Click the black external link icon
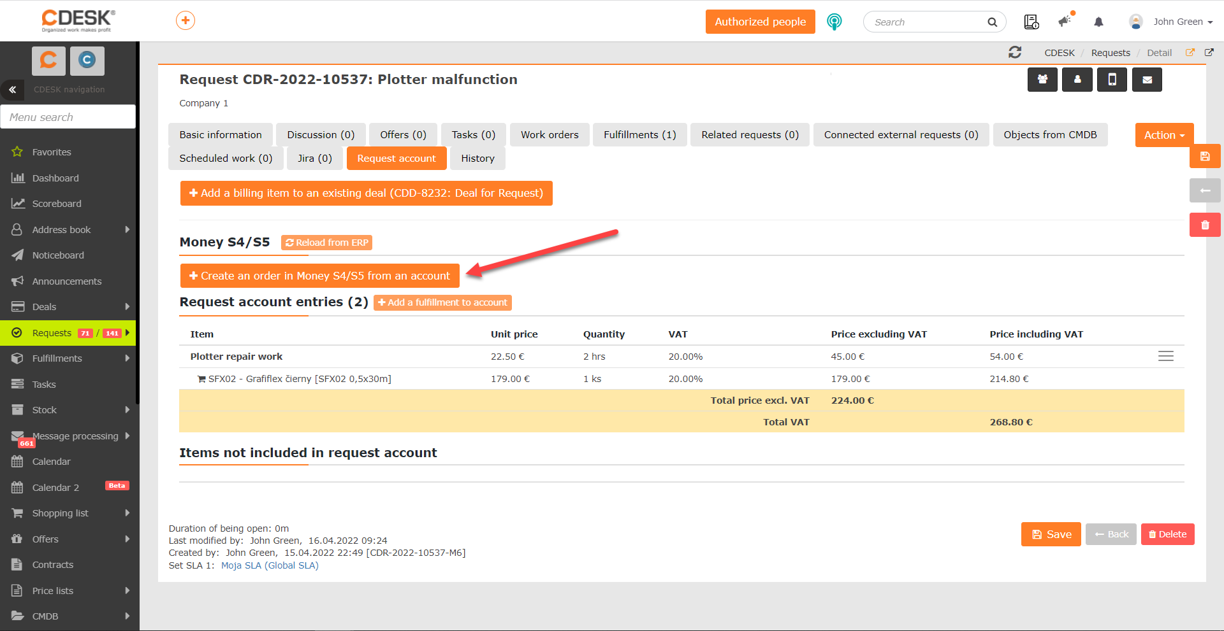The height and width of the screenshot is (631, 1224). pos(1209,52)
